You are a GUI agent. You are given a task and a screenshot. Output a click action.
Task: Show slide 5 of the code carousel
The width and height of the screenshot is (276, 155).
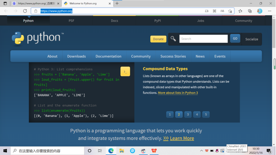(206, 115)
